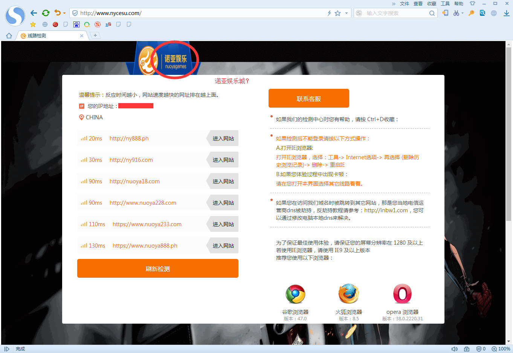Open the screenshot tool dropdown arrow

463,13
